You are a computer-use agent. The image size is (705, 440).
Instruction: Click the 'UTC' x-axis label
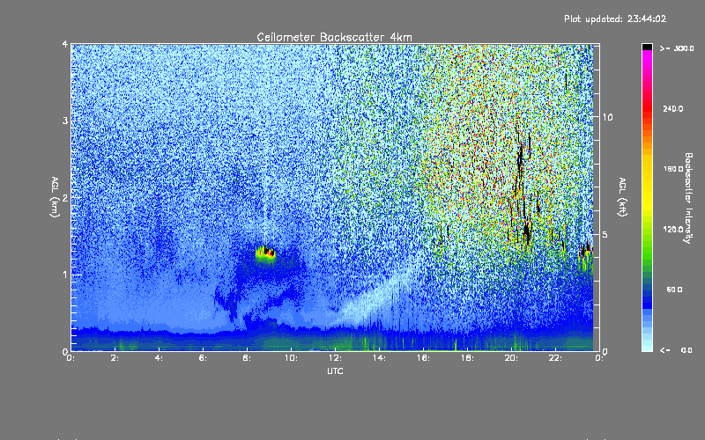(335, 370)
